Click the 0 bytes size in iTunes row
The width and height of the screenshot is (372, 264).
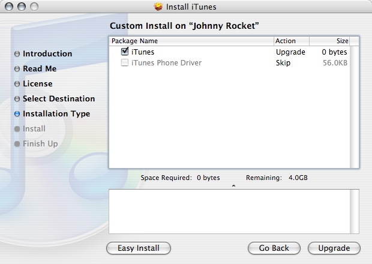(x=334, y=52)
